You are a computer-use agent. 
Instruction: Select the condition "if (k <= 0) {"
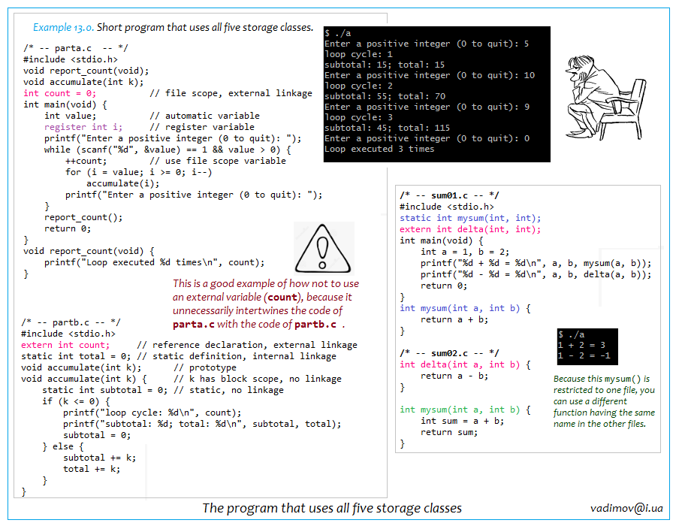76,401
